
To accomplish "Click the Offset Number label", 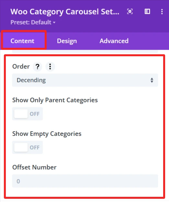I will (34, 167).
